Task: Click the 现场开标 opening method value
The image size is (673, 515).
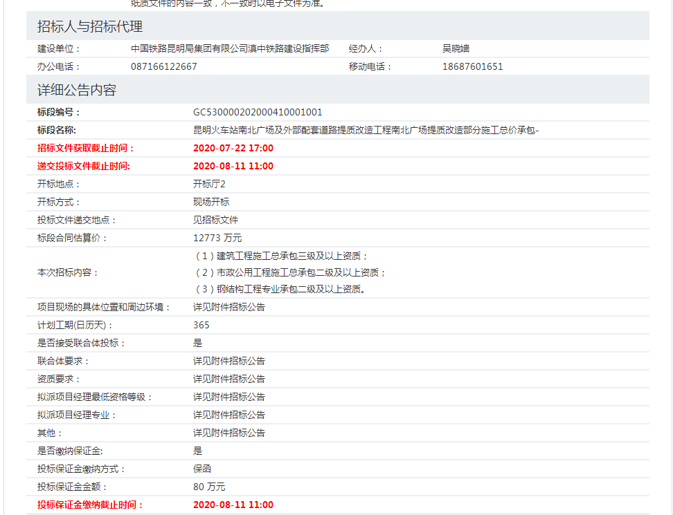Action: click(x=211, y=202)
